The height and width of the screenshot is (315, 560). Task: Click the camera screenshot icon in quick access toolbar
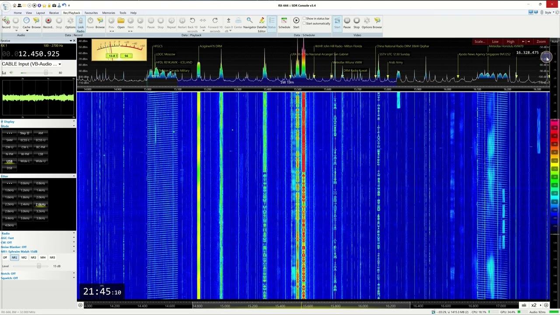point(54,5)
